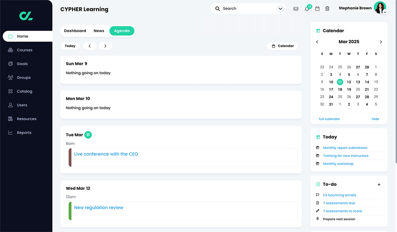
Task: Select the Agenda tab
Action: coord(122,31)
